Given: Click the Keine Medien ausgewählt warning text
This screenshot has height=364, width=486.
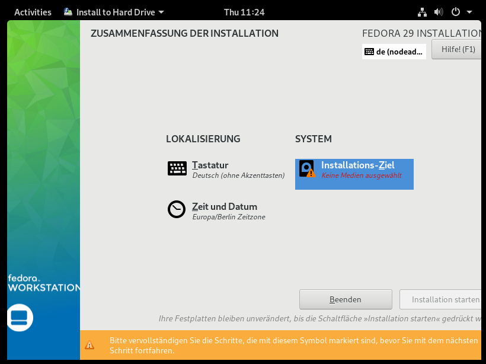Looking at the screenshot, I should (x=362, y=175).
